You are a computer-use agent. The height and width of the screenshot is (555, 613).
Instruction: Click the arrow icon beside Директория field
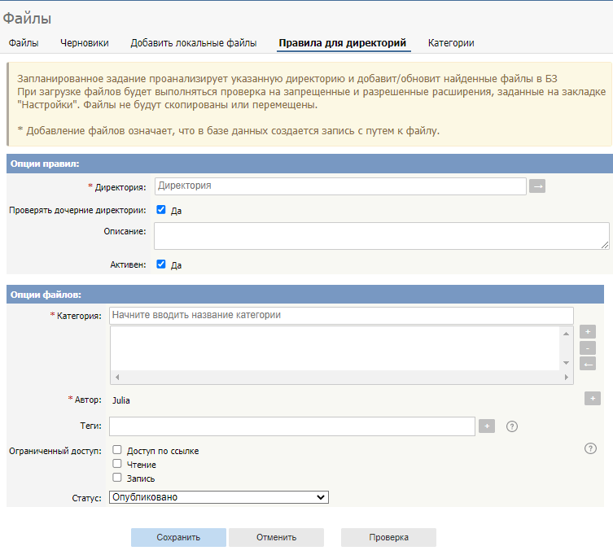coord(537,186)
